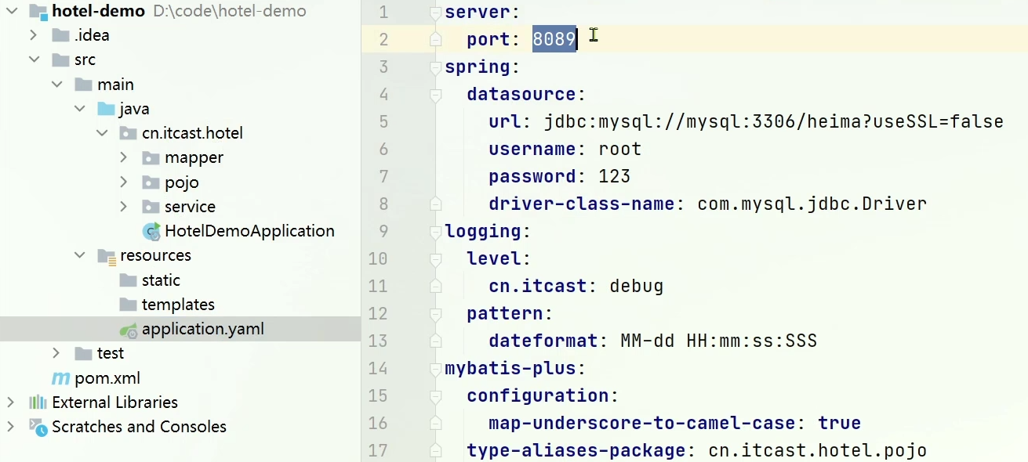Collapse the cn.itcast.hotel package
The height and width of the screenshot is (462, 1028).
[x=101, y=133]
